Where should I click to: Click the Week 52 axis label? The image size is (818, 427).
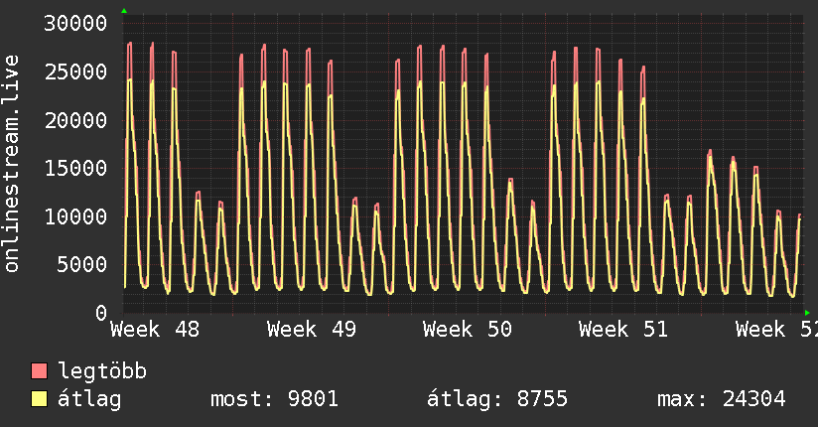click(776, 330)
